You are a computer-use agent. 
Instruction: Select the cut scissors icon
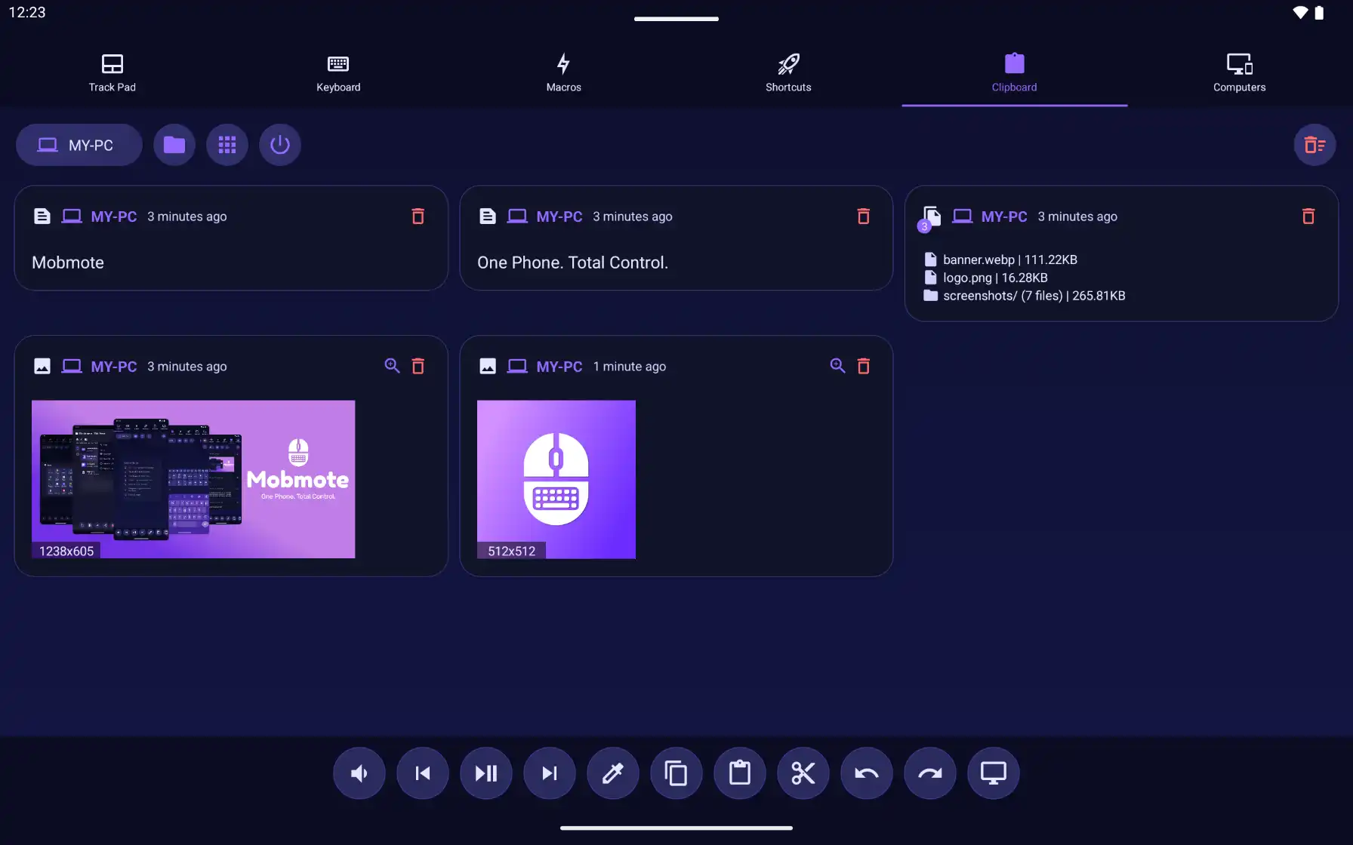click(x=803, y=773)
